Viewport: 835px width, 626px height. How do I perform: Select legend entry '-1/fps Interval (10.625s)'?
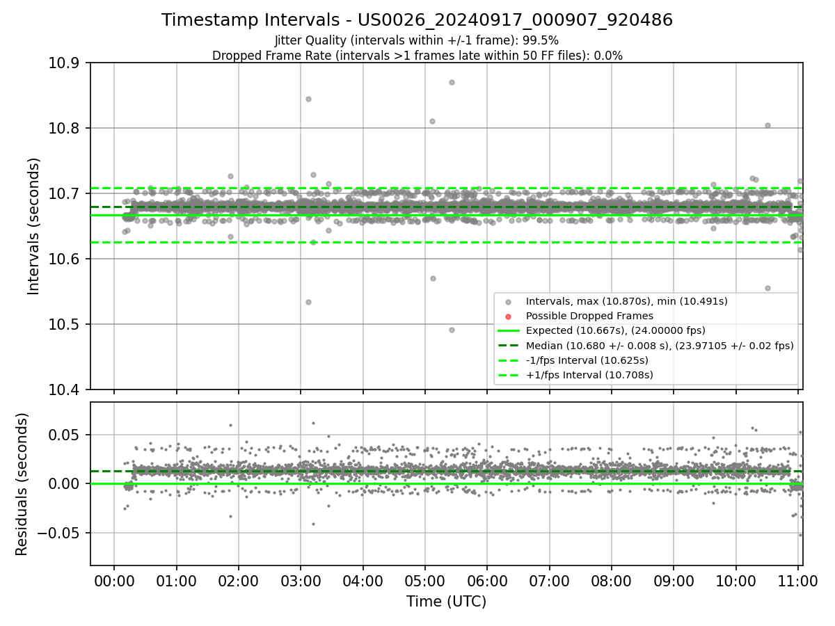pyautogui.click(x=587, y=360)
